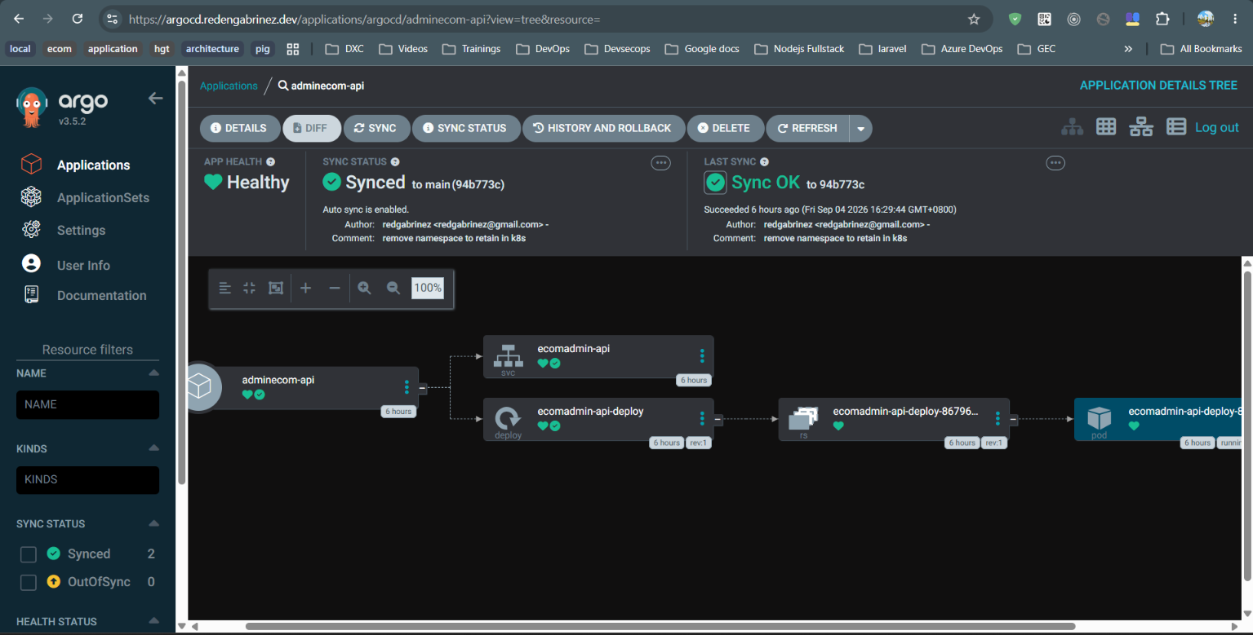Click the fit-to-screen icon in graph toolbar

276,288
